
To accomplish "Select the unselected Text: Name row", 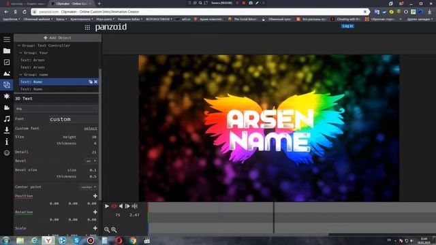I will (x=31, y=89).
